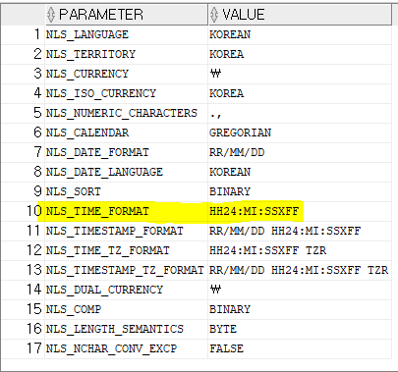Click the RR/MM/DD HH24:MI:SSXFF value of NLS_TIMESTAMP_FORMAT
The width and height of the screenshot is (398, 372).
pos(300,231)
